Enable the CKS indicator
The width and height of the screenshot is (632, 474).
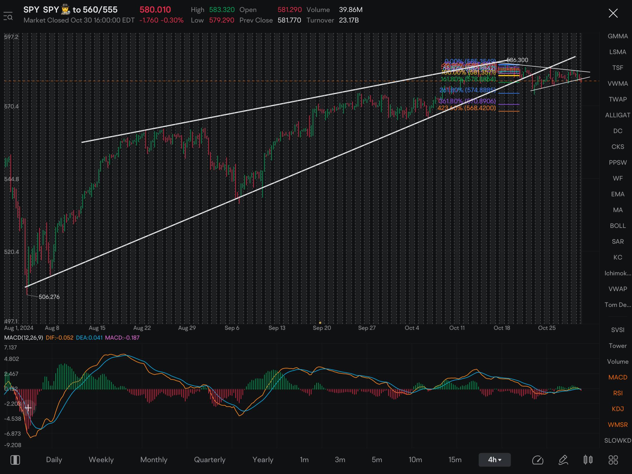click(618, 147)
